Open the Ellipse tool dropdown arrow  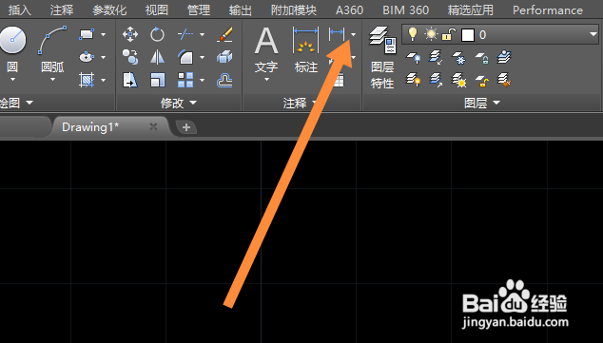103,57
